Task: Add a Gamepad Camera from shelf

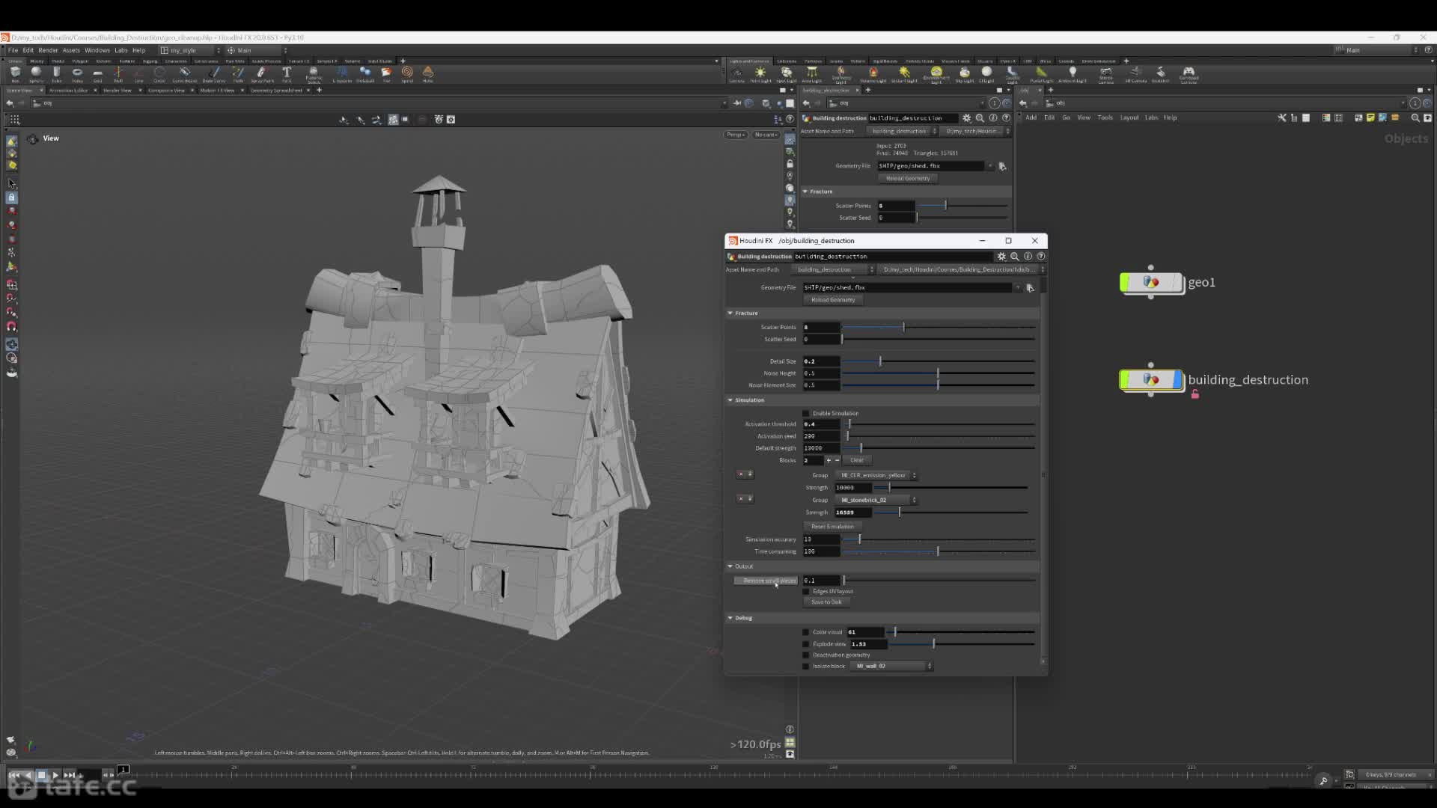Action: pos(1189,74)
